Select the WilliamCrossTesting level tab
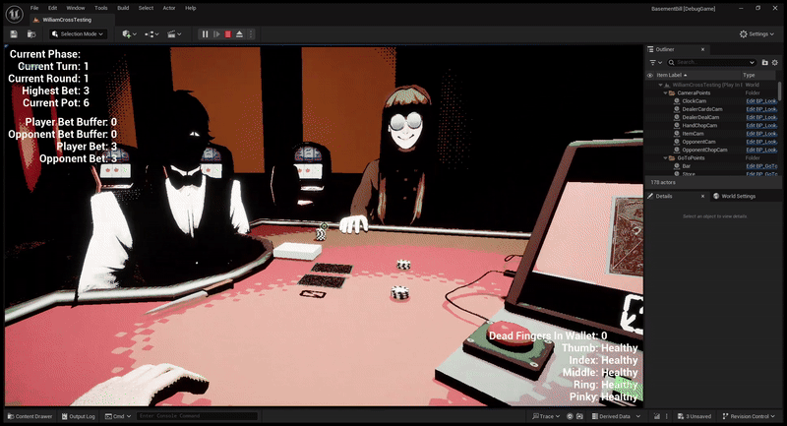 coord(67,20)
